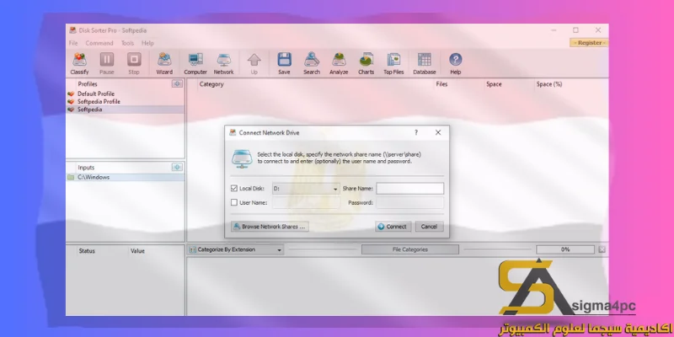Click the 0% progress bar

click(x=565, y=249)
